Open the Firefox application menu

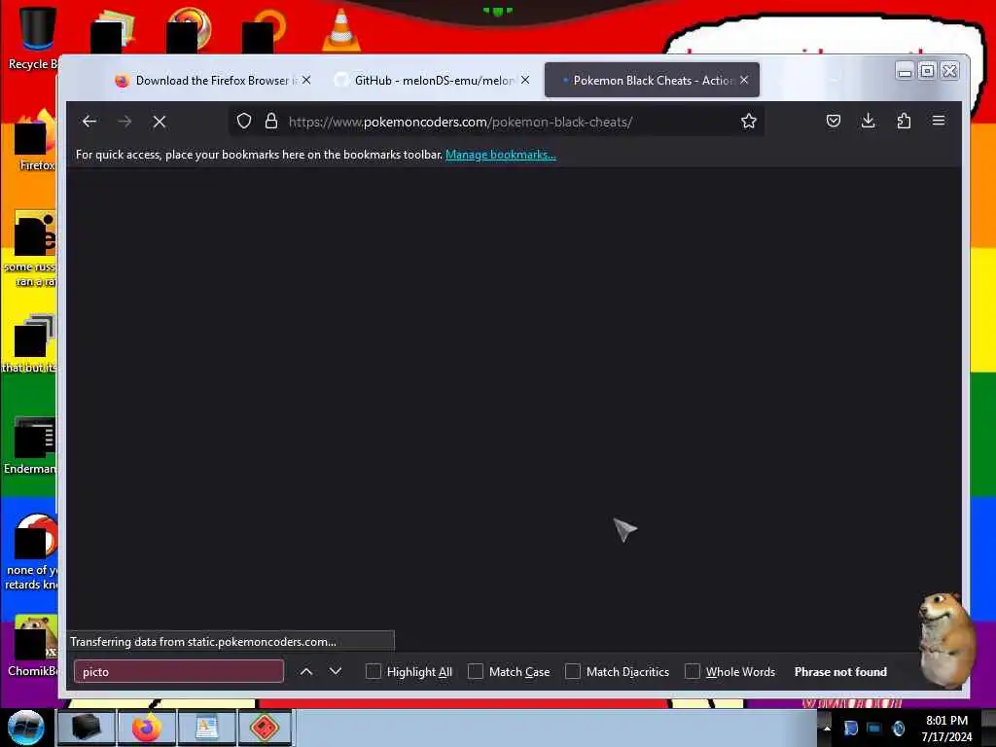tap(939, 121)
